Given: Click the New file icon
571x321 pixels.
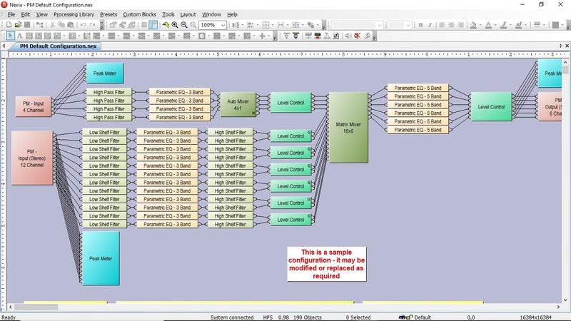Looking at the screenshot, I should pos(8,25).
